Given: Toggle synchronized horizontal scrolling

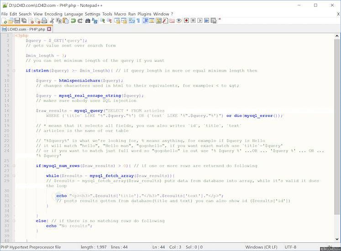Looking at the screenshot, I should [x=124, y=21].
